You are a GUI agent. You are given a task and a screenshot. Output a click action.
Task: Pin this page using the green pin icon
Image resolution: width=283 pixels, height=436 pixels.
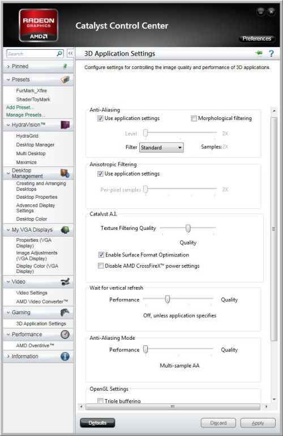point(259,53)
